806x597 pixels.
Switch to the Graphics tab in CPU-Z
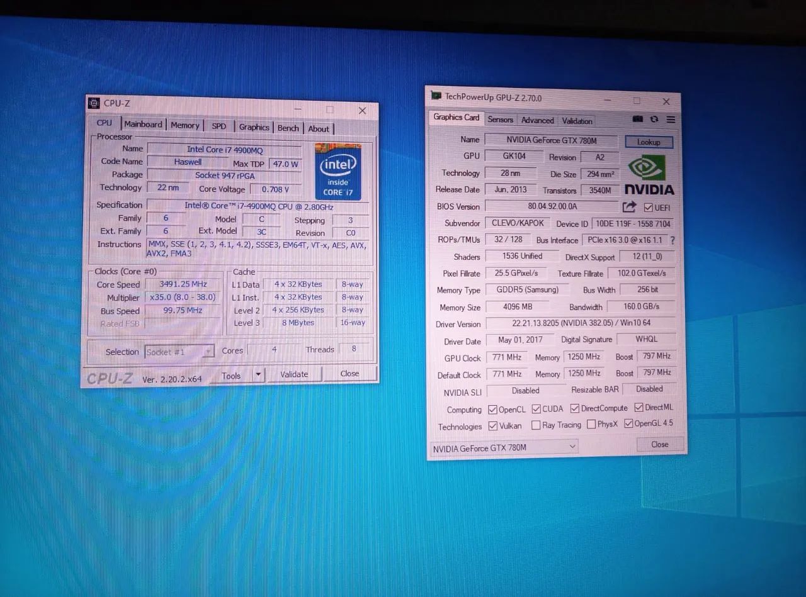pos(254,127)
